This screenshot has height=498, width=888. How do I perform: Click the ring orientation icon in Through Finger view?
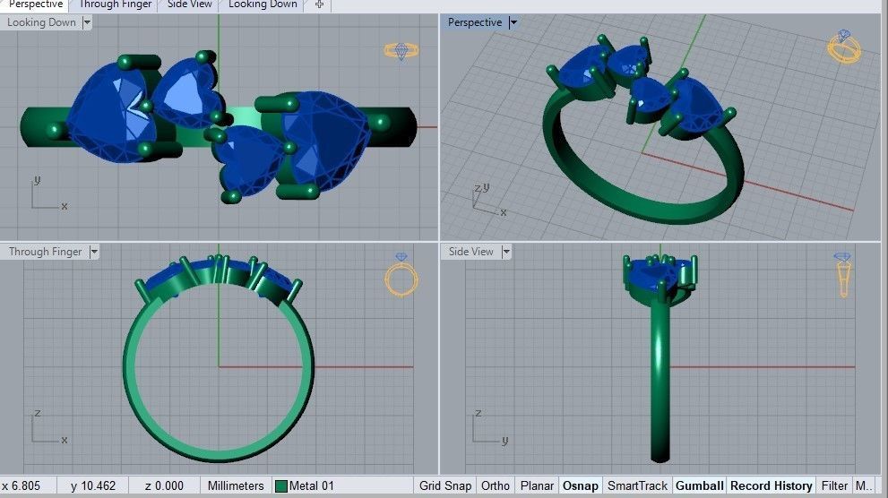401,274
